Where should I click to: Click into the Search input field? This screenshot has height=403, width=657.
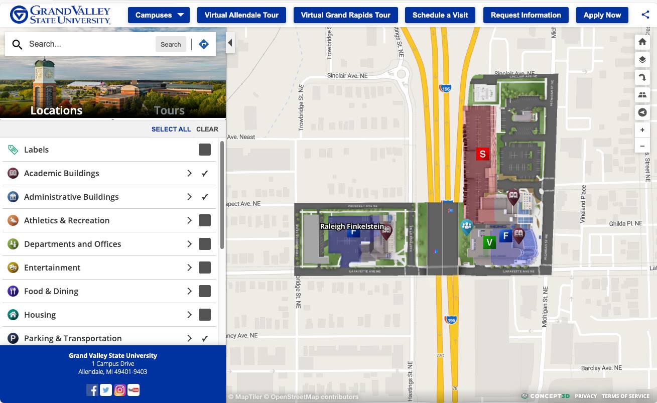[89, 44]
